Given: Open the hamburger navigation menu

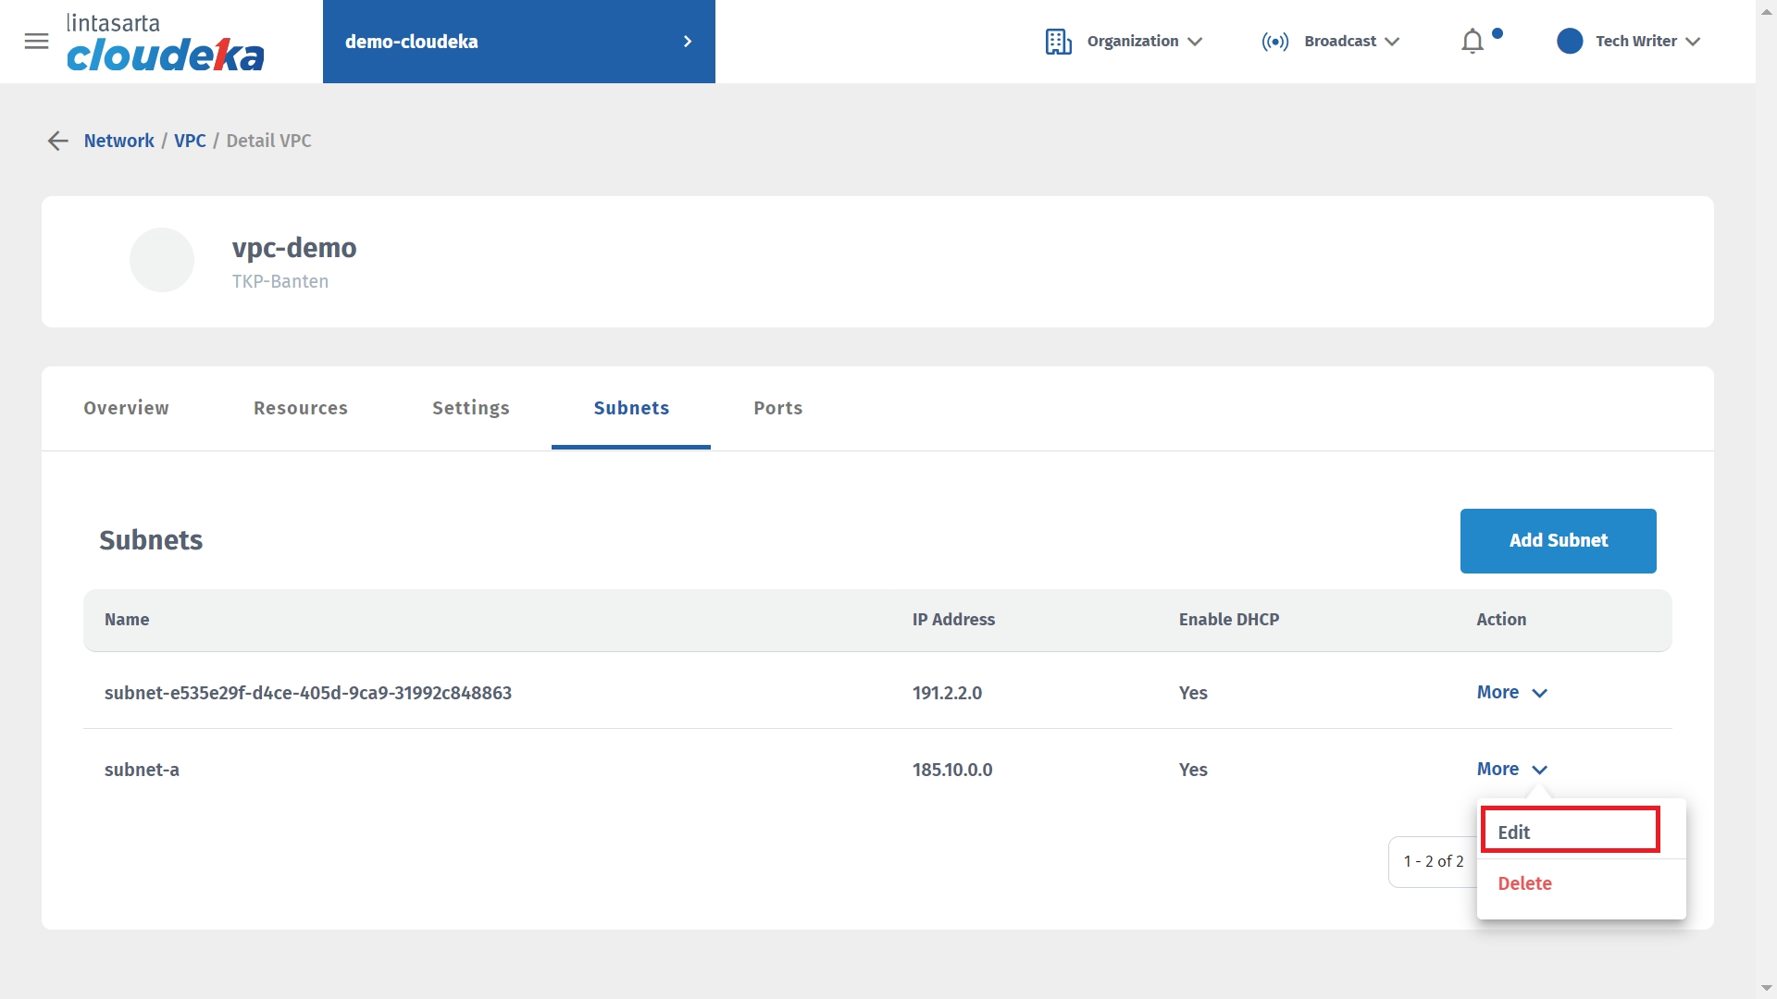Looking at the screenshot, I should pyautogui.click(x=36, y=42).
